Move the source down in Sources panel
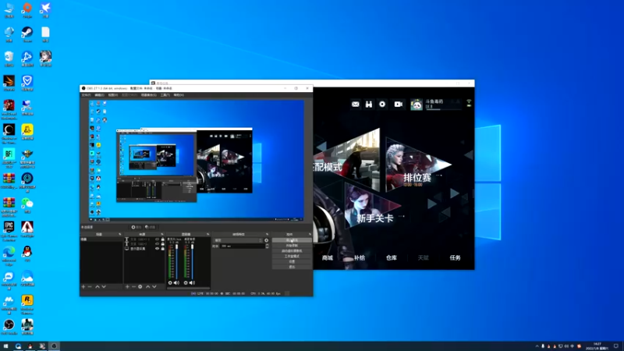624x351 pixels. [x=154, y=286]
